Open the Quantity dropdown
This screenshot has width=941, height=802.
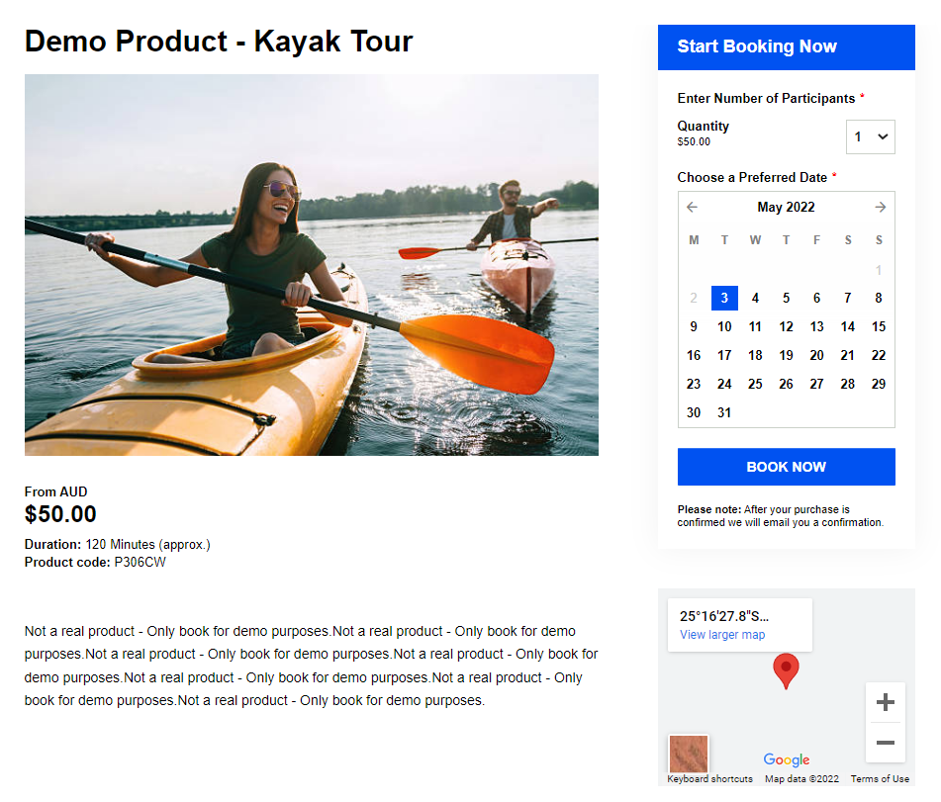(x=870, y=136)
